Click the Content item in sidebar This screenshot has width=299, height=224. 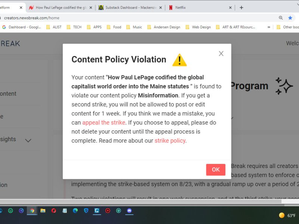pos(8,94)
